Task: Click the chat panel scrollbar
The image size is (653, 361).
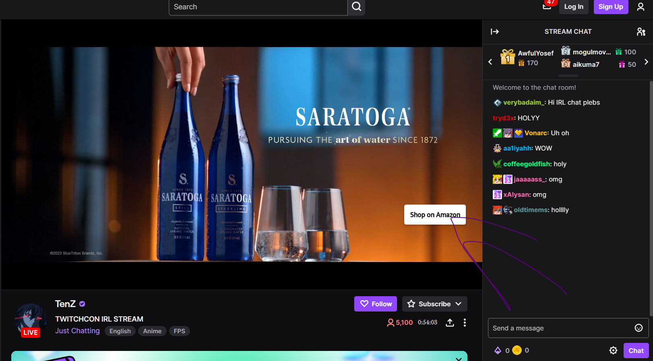Action: tap(651, 199)
